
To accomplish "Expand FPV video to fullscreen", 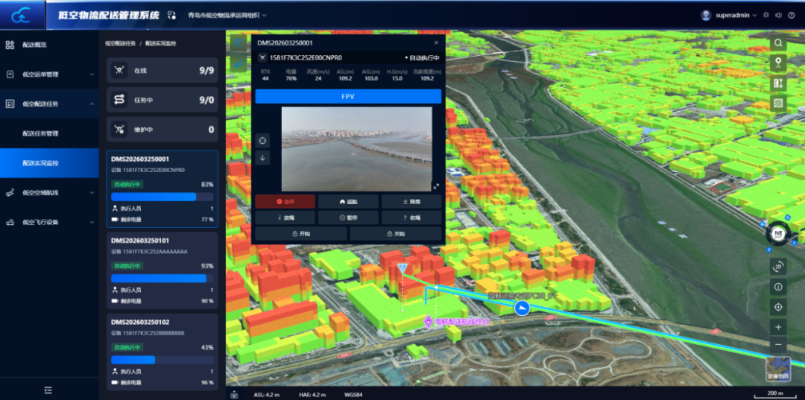I will pyautogui.click(x=436, y=186).
